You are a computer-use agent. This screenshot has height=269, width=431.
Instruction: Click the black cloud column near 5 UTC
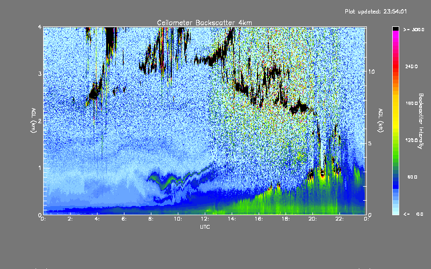(x=110, y=41)
